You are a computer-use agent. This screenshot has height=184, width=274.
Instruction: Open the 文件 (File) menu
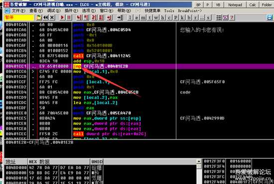[x=18, y=11]
